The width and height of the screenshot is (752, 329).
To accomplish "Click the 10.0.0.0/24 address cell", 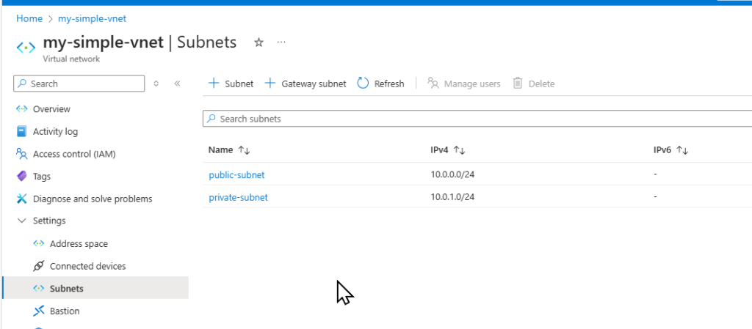I will [x=452, y=174].
